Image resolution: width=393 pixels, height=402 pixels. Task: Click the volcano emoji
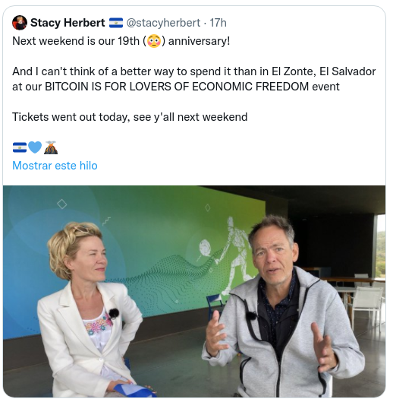pos(51,147)
